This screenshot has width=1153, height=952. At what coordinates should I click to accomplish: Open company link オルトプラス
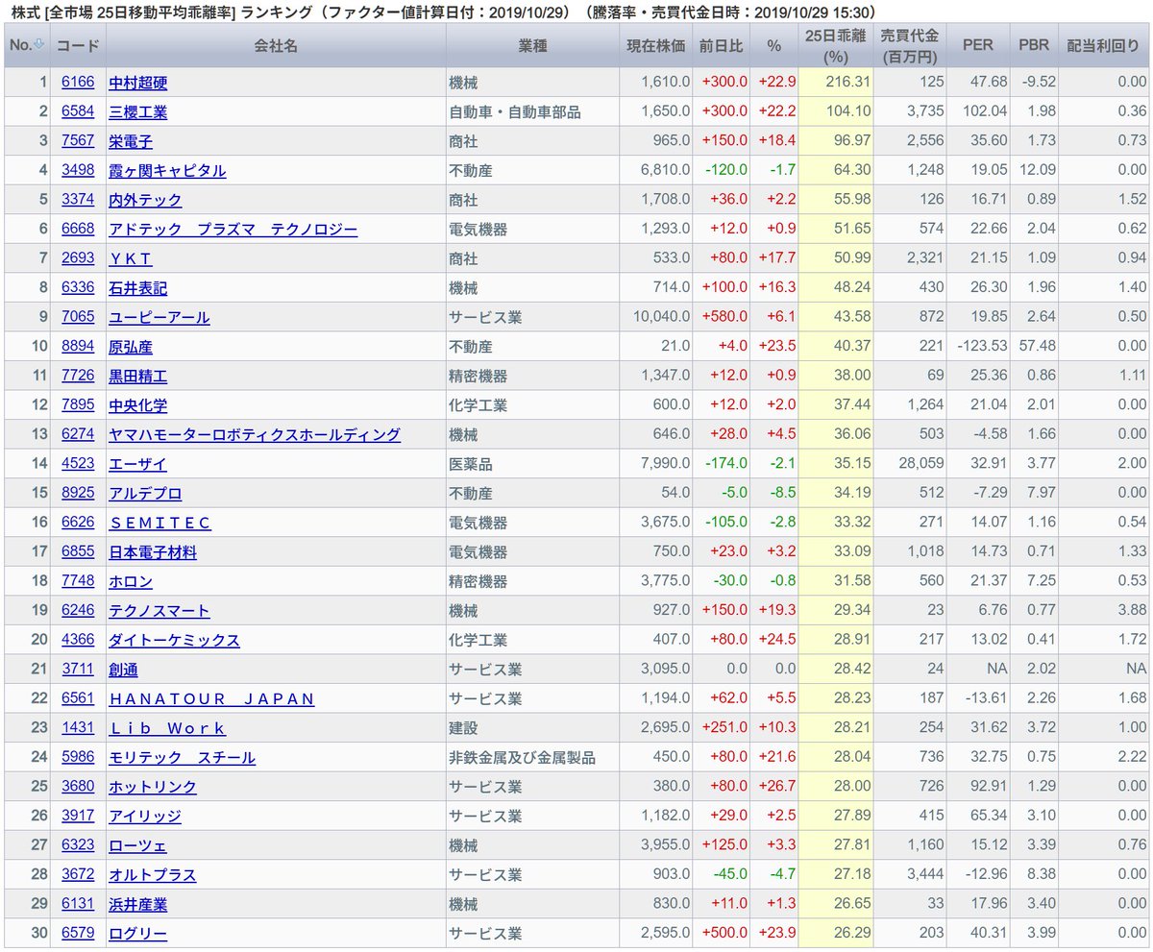coord(153,874)
